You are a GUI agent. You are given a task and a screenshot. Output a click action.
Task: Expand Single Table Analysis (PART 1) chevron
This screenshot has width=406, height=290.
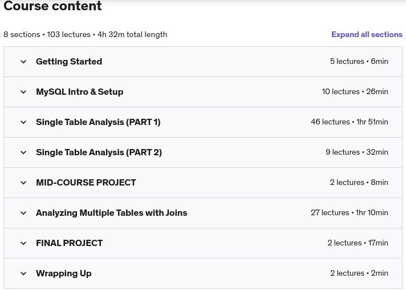click(23, 122)
